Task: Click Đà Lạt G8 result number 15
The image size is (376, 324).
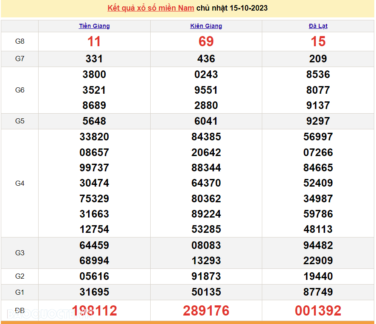Action: [318, 42]
